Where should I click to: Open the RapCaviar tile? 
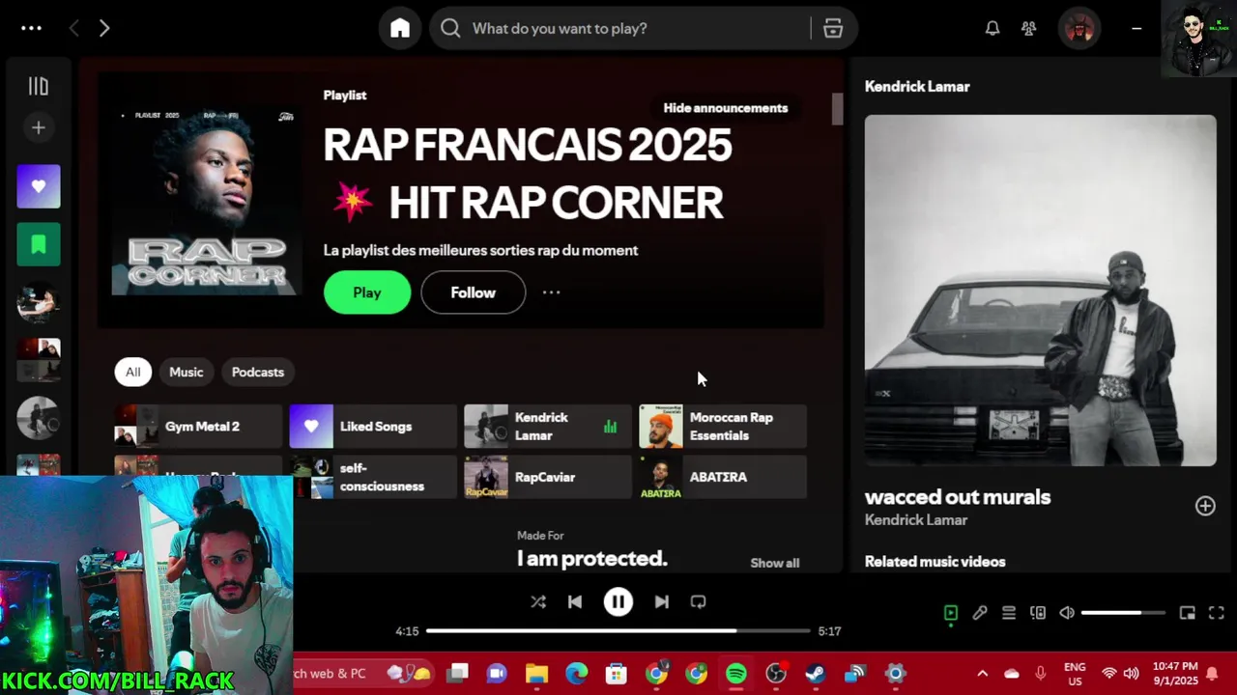pos(548,477)
